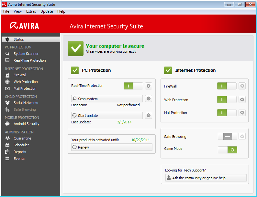Open Real-Time Protection gear settings
257x197 pixels.
click(x=149, y=86)
